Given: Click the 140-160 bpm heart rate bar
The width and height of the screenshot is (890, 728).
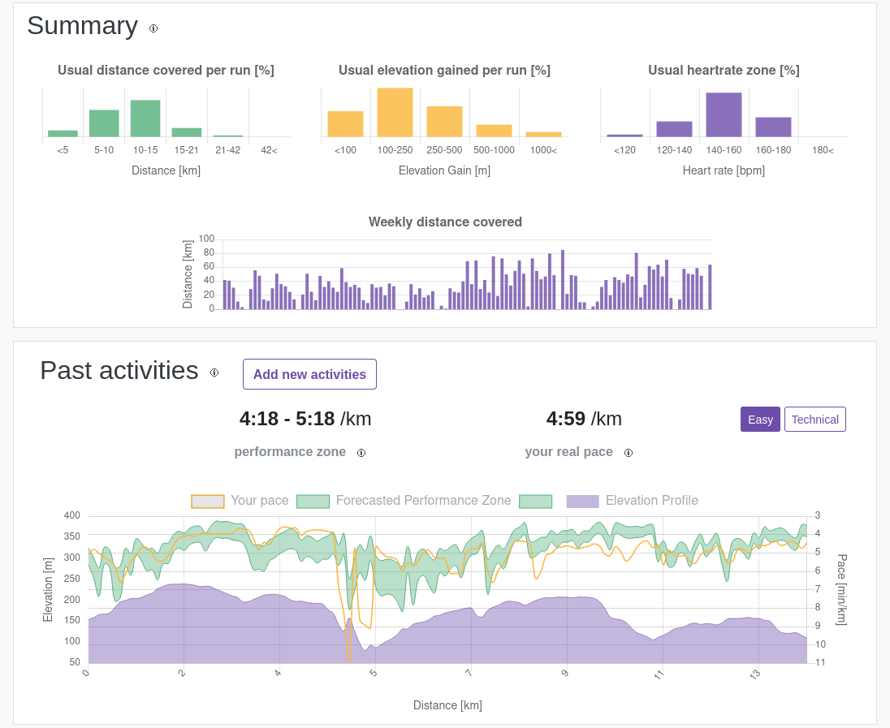Looking at the screenshot, I should point(724,115).
